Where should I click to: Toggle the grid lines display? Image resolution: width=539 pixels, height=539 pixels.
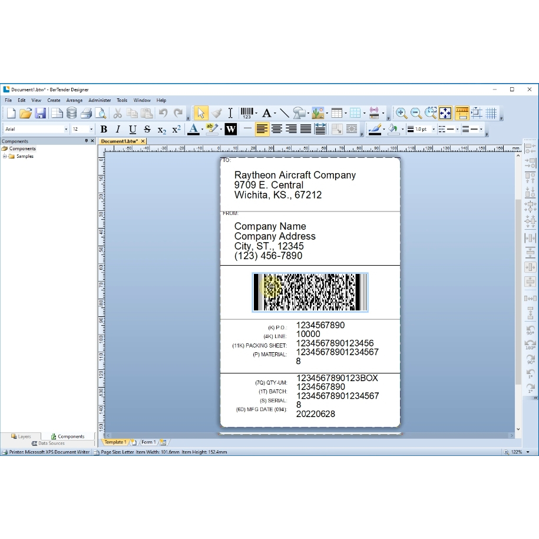pyautogui.click(x=491, y=113)
